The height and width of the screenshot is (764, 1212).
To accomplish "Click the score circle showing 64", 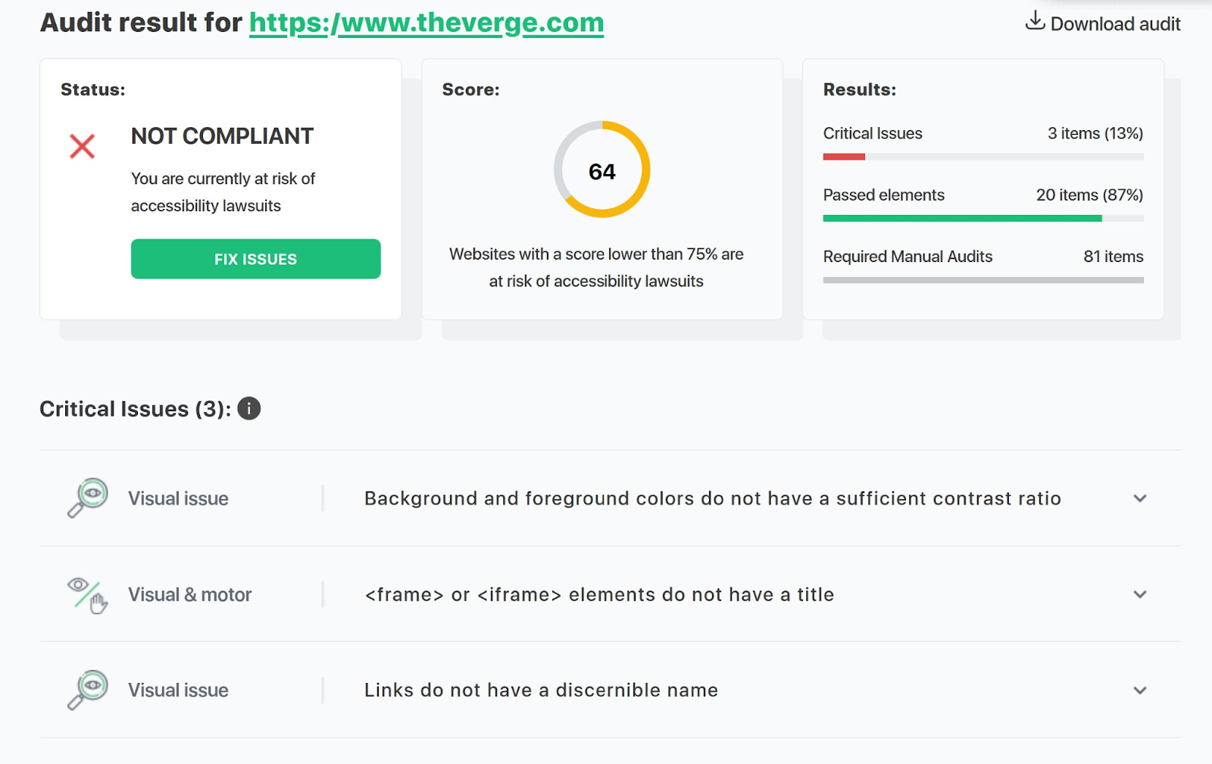I will click(x=602, y=170).
